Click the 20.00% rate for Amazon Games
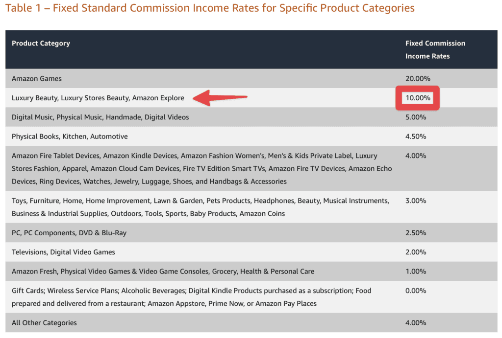The width and height of the screenshot is (502, 338). tap(415, 78)
